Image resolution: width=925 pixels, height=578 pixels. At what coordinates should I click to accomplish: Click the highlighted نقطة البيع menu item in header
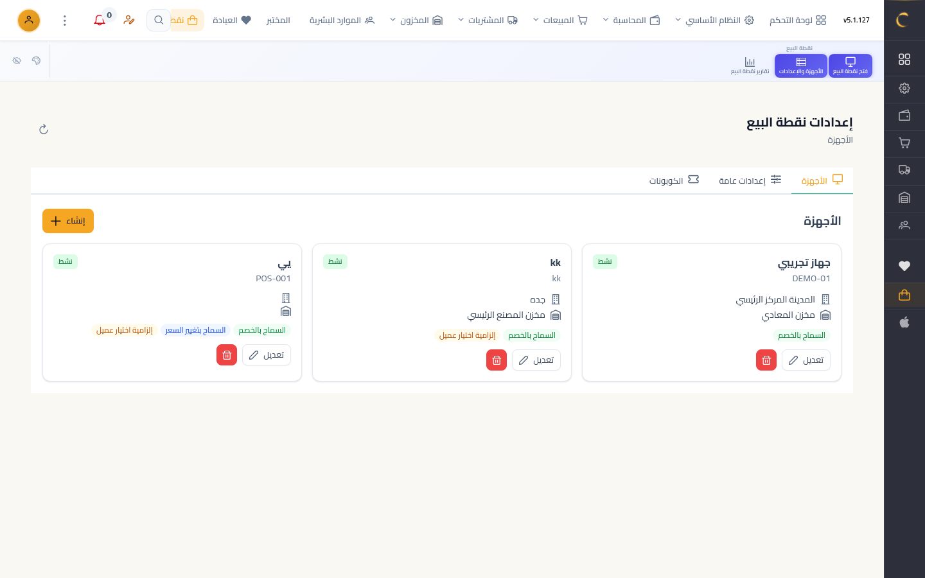(187, 21)
